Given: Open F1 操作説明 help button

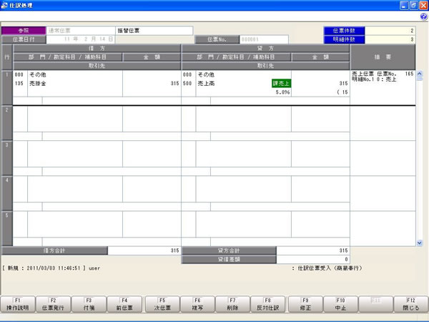Looking at the screenshot, I should [x=18, y=304].
